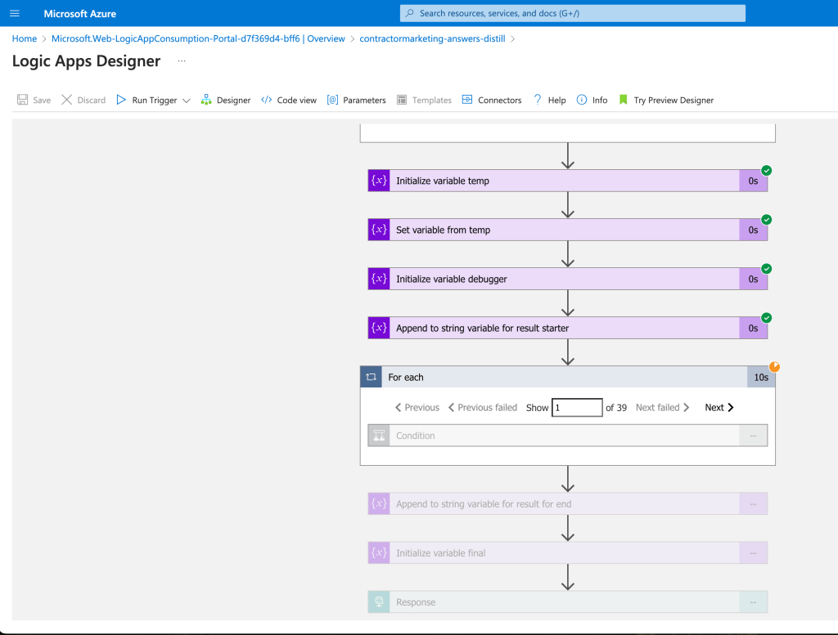838x635 pixels.
Task: Click variable icon of Initialize variable final
Action: point(379,552)
